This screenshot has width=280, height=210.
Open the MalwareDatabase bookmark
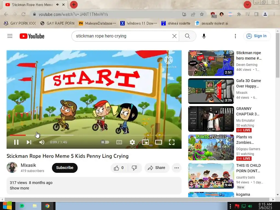point(98,24)
